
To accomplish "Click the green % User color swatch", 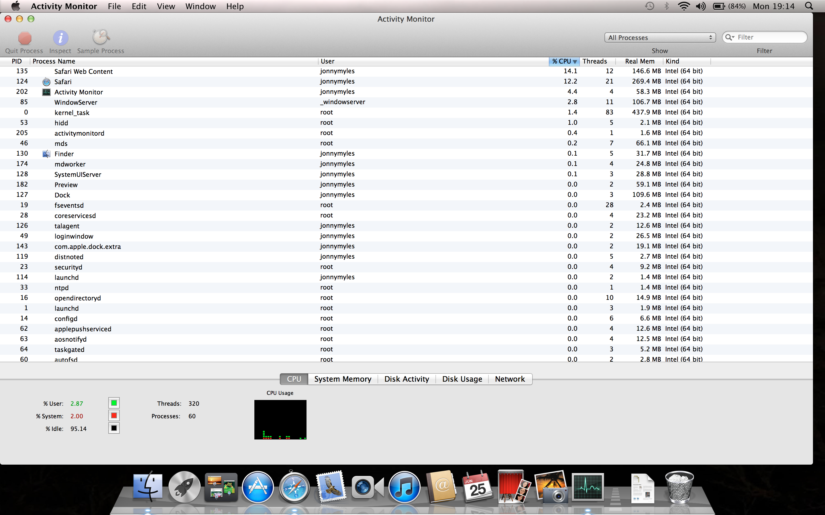I will [x=114, y=403].
